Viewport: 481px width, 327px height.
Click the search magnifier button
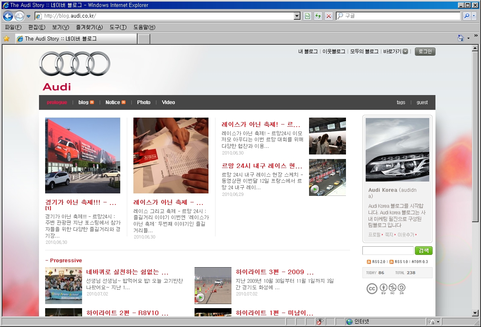[x=467, y=16]
